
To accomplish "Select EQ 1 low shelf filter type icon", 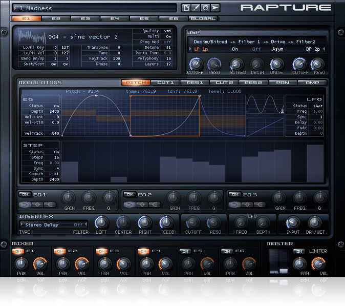I will pyautogui.click(x=25, y=205).
